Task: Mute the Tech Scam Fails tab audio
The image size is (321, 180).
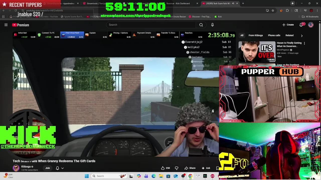Action: [233, 3]
